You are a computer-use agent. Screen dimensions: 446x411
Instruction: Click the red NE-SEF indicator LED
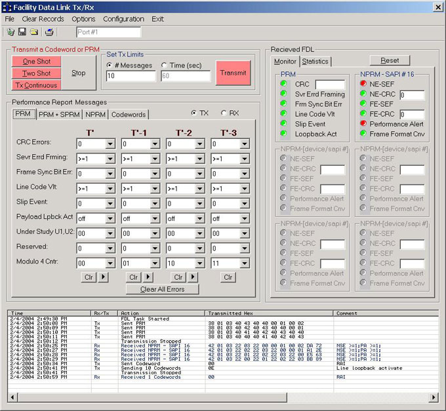[x=363, y=83]
